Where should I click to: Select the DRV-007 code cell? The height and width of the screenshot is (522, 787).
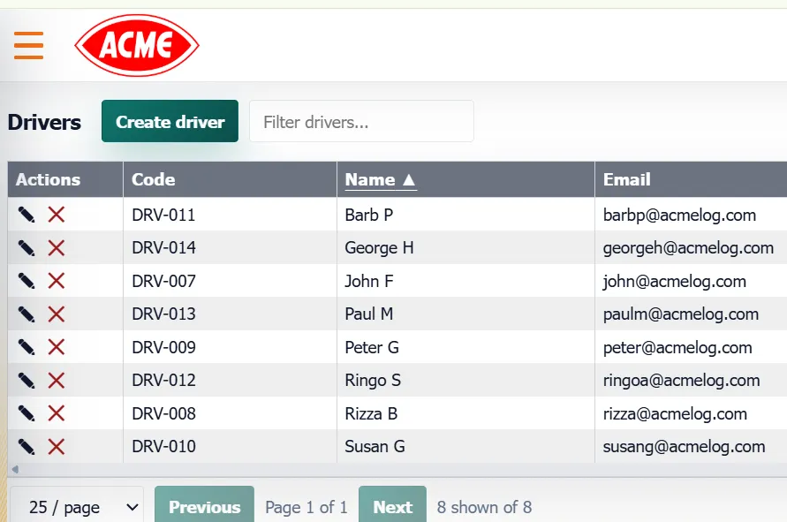[x=230, y=281]
